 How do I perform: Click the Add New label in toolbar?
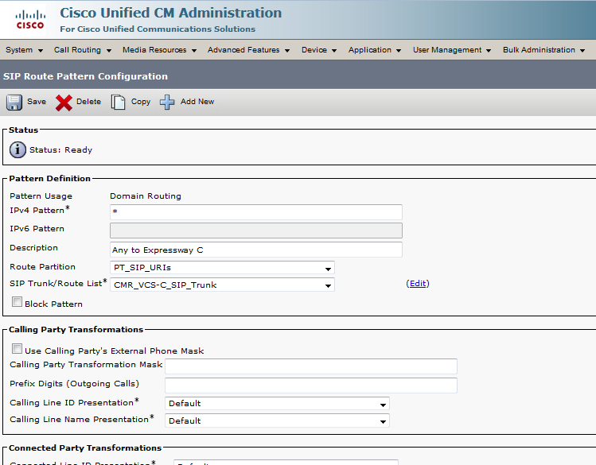point(197,102)
